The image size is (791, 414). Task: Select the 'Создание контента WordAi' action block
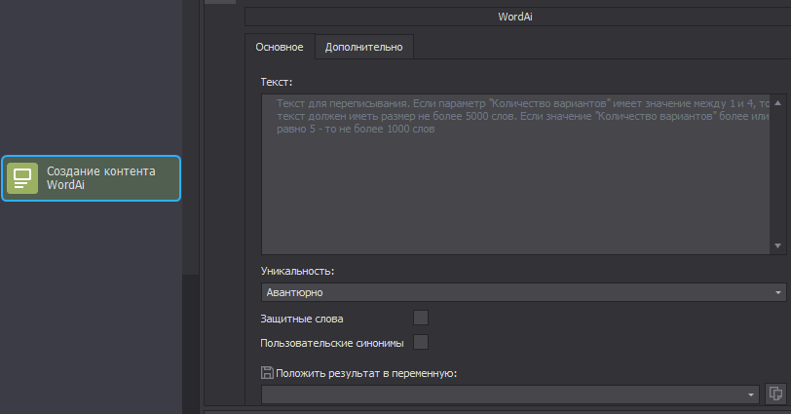click(92, 178)
